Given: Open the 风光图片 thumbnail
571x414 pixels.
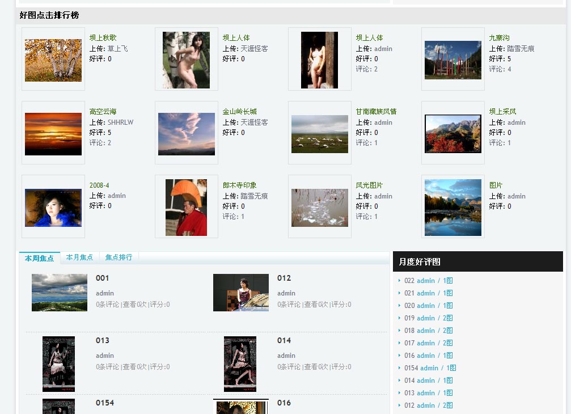Looking at the screenshot, I should click(x=319, y=208).
